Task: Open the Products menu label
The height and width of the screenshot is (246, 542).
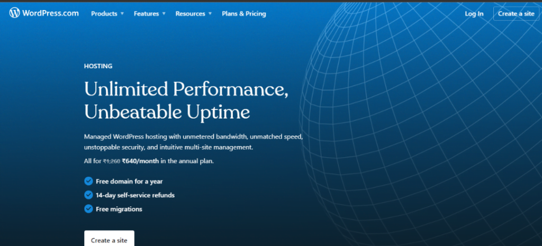Action: (104, 14)
